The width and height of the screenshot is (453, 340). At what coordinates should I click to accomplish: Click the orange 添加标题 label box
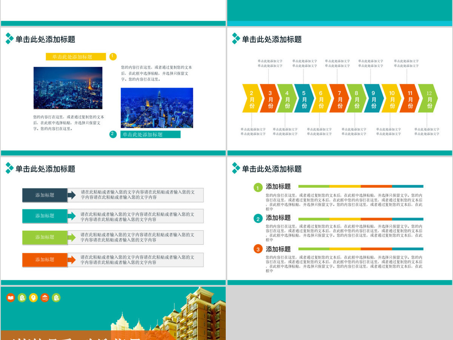pyautogui.click(x=45, y=260)
